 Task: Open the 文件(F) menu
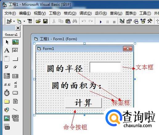tap(10, 13)
